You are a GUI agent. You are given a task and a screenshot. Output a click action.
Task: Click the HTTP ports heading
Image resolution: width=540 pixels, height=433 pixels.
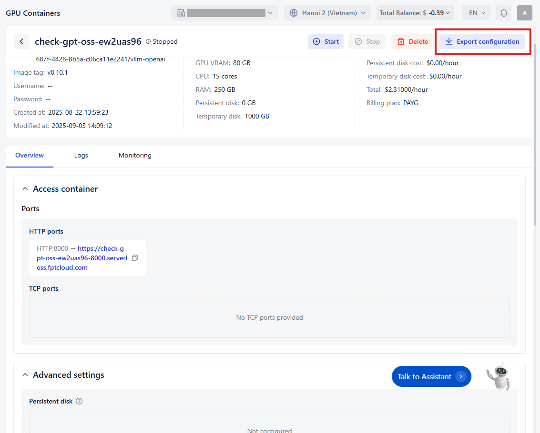coord(46,231)
